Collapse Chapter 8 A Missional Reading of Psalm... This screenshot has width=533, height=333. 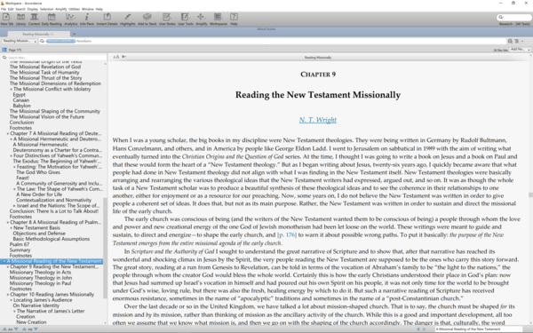pos(7,222)
